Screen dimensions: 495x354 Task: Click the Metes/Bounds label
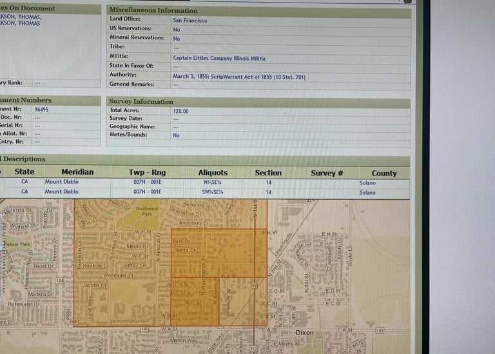point(128,135)
